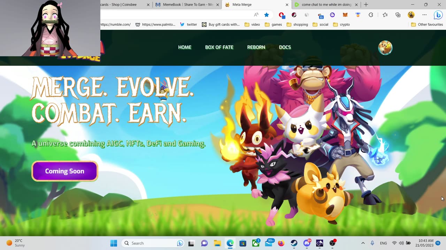This screenshot has height=250, width=446.
Task: Open the purple chat taskbar icon
Action: 204,243
